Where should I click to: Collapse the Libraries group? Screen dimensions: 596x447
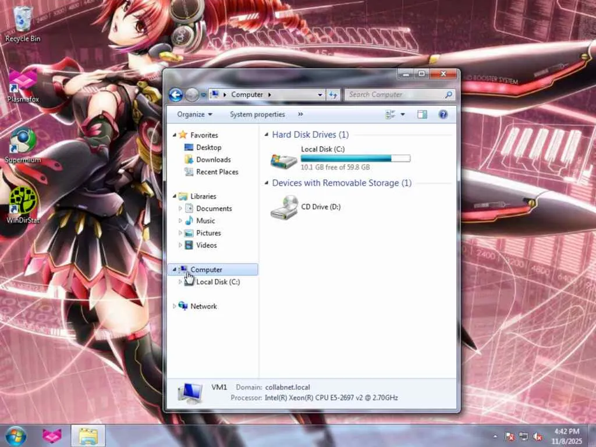[x=175, y=196]
